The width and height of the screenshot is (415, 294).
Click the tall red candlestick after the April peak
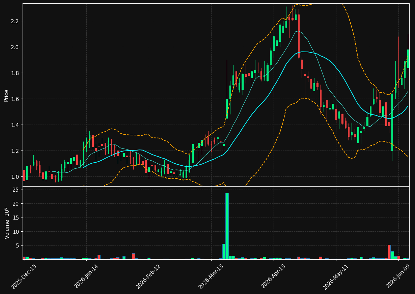[x=299, y=36]
